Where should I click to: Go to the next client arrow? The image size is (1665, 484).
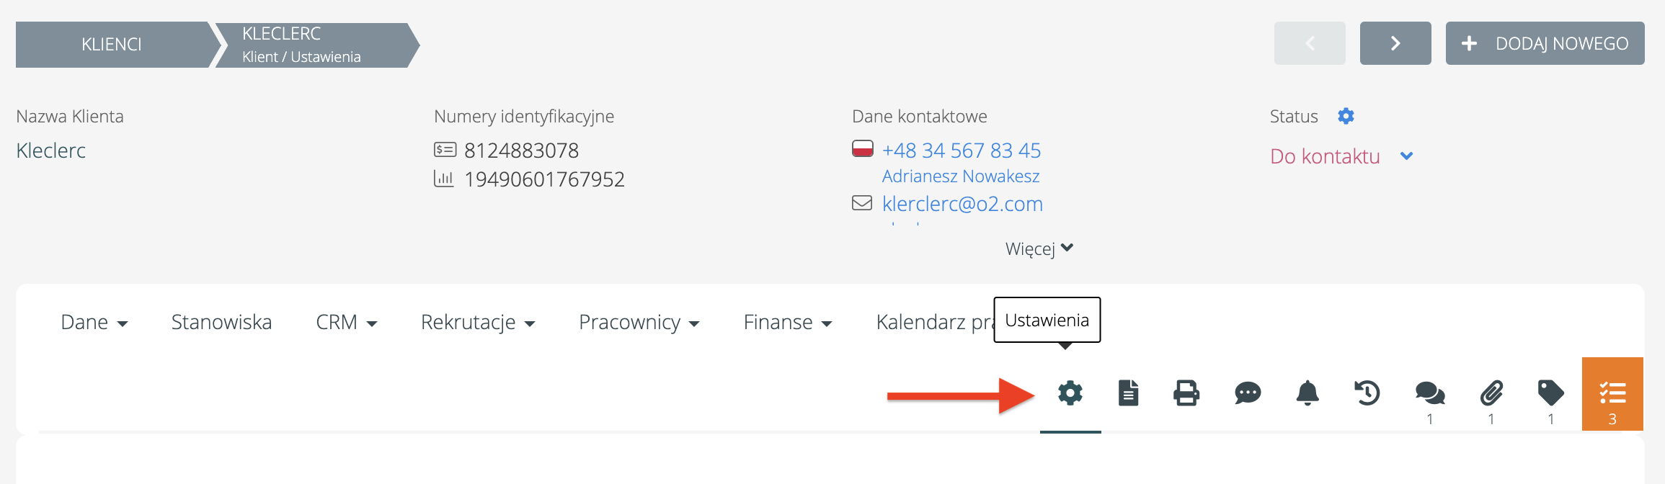1395,43
